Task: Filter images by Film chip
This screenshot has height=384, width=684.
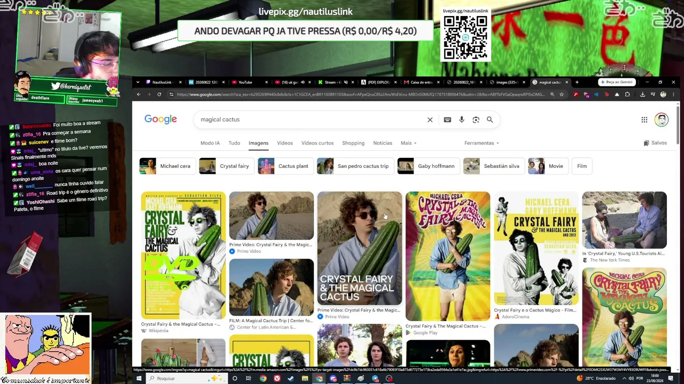Action: [x=582, y=166]
